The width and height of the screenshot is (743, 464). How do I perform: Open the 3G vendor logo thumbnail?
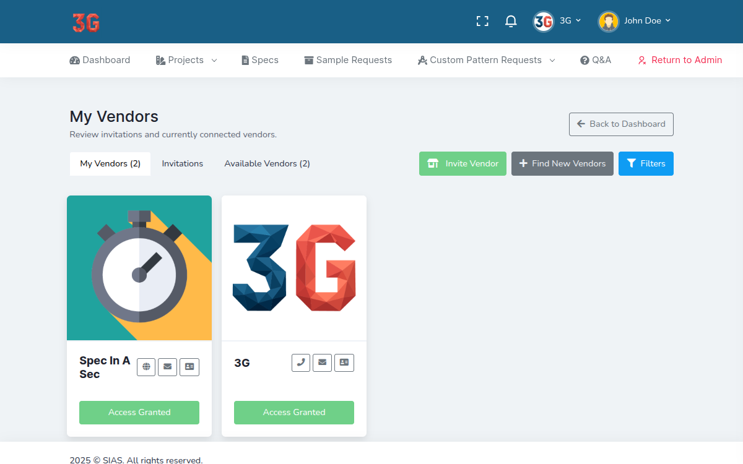[x=294, y=268]
